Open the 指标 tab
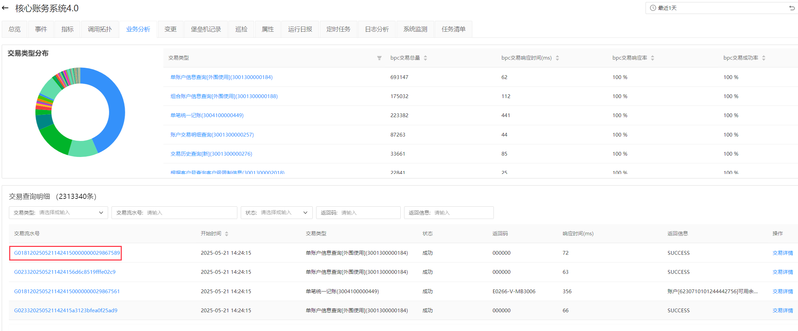This screenshot has width=798, height=331. coord(68,29)
